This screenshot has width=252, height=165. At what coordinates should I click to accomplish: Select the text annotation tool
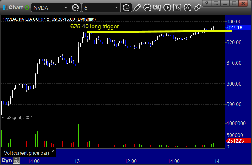177,8
